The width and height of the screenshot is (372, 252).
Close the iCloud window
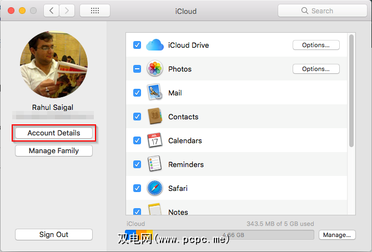(11, 11)
